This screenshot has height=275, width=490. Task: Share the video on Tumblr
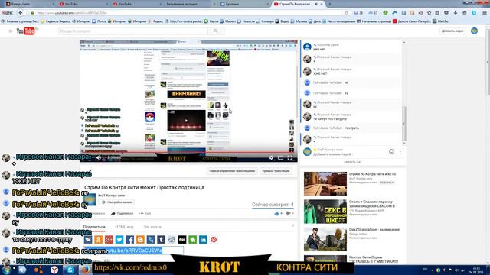pos(162,239)
